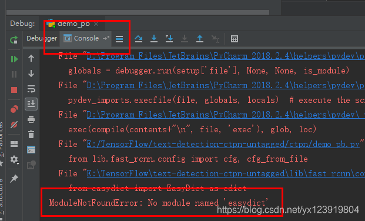Click Step Out icon
Image resolution: width=365 pixels, height=221 pixels.
click(x=200, y=39)
